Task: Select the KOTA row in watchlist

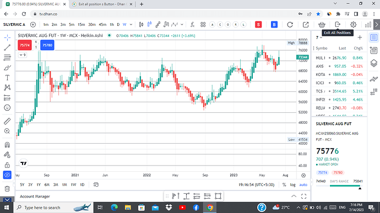Action: click(339, 74)
